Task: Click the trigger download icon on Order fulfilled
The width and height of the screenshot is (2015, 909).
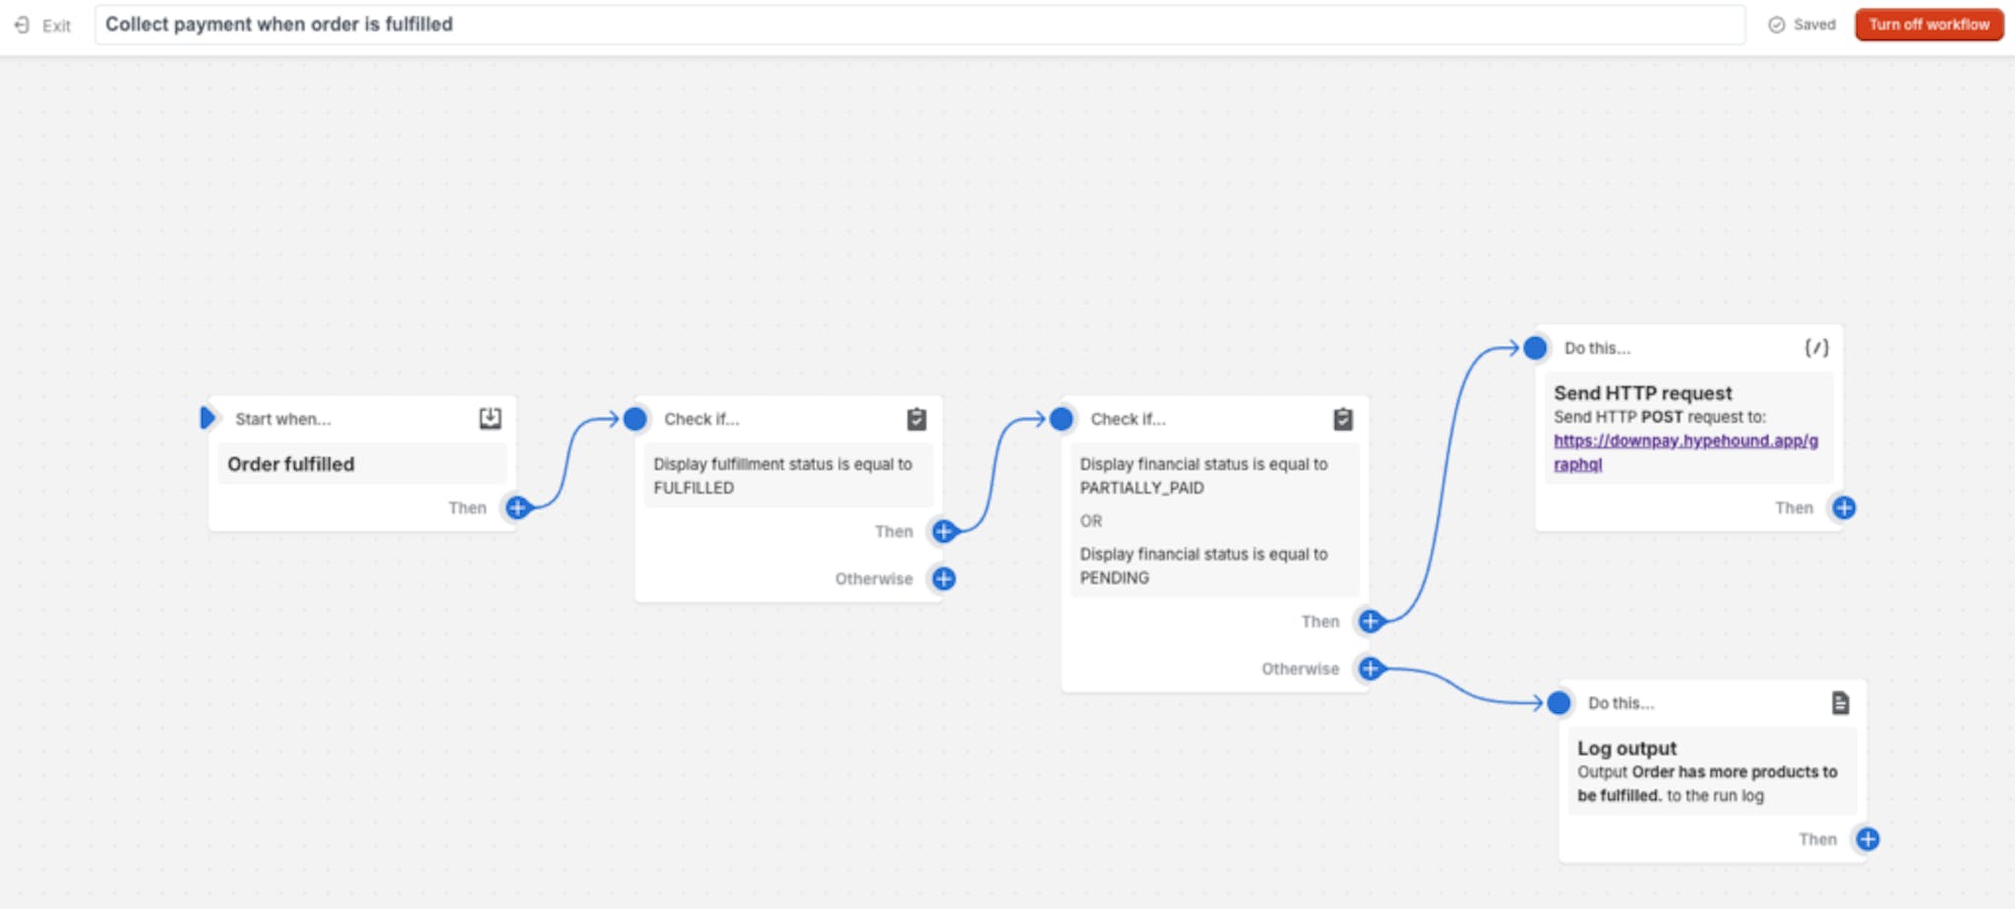Action: pyautogui.click(x=490, y=418)
